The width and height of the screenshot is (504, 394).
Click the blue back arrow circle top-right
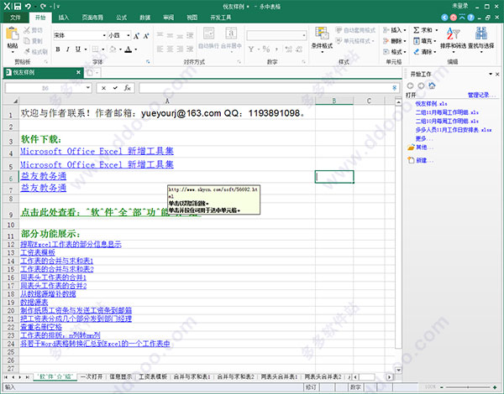[x=445, y=18]
